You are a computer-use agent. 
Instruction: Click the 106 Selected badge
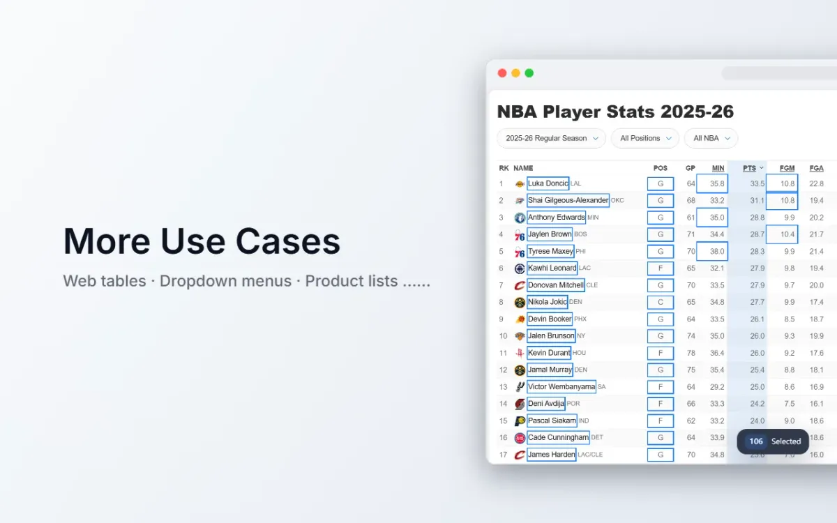point(773,441)
